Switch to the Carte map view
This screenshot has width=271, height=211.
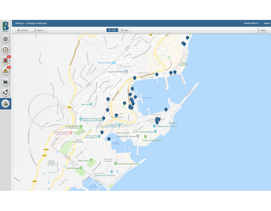[x=112, y=30]
